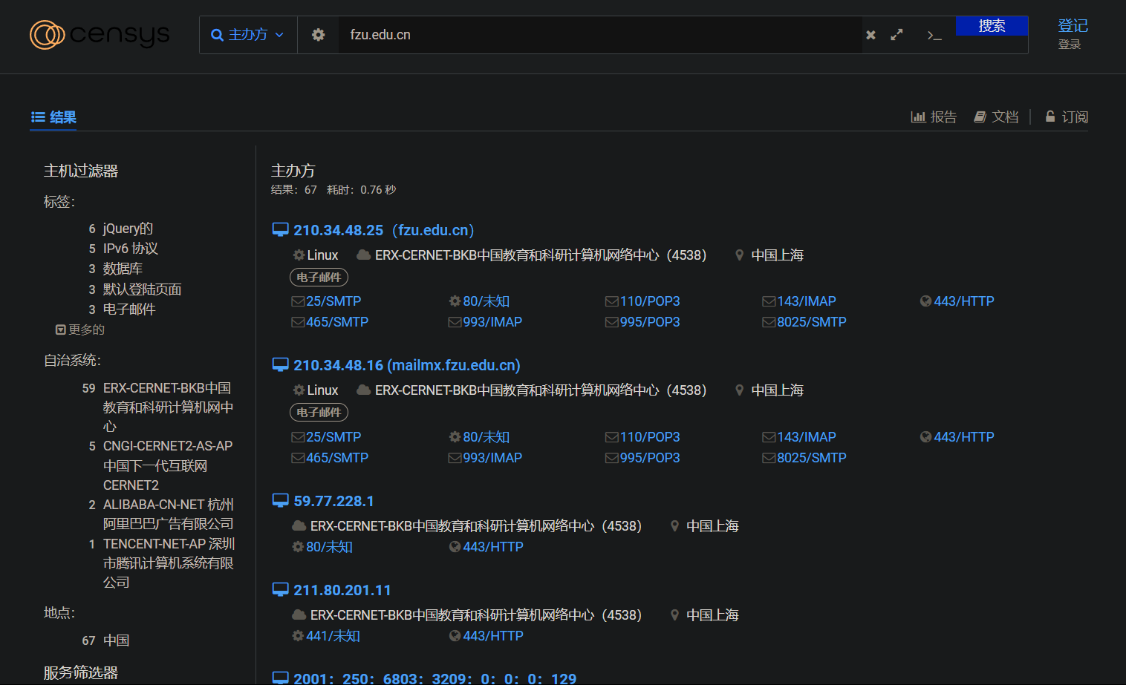Click the 订阅 subscribe item

(1067, 117)
